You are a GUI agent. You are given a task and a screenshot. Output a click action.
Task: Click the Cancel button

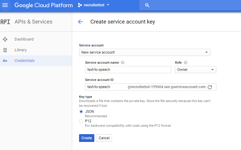[x=104, y=138]
